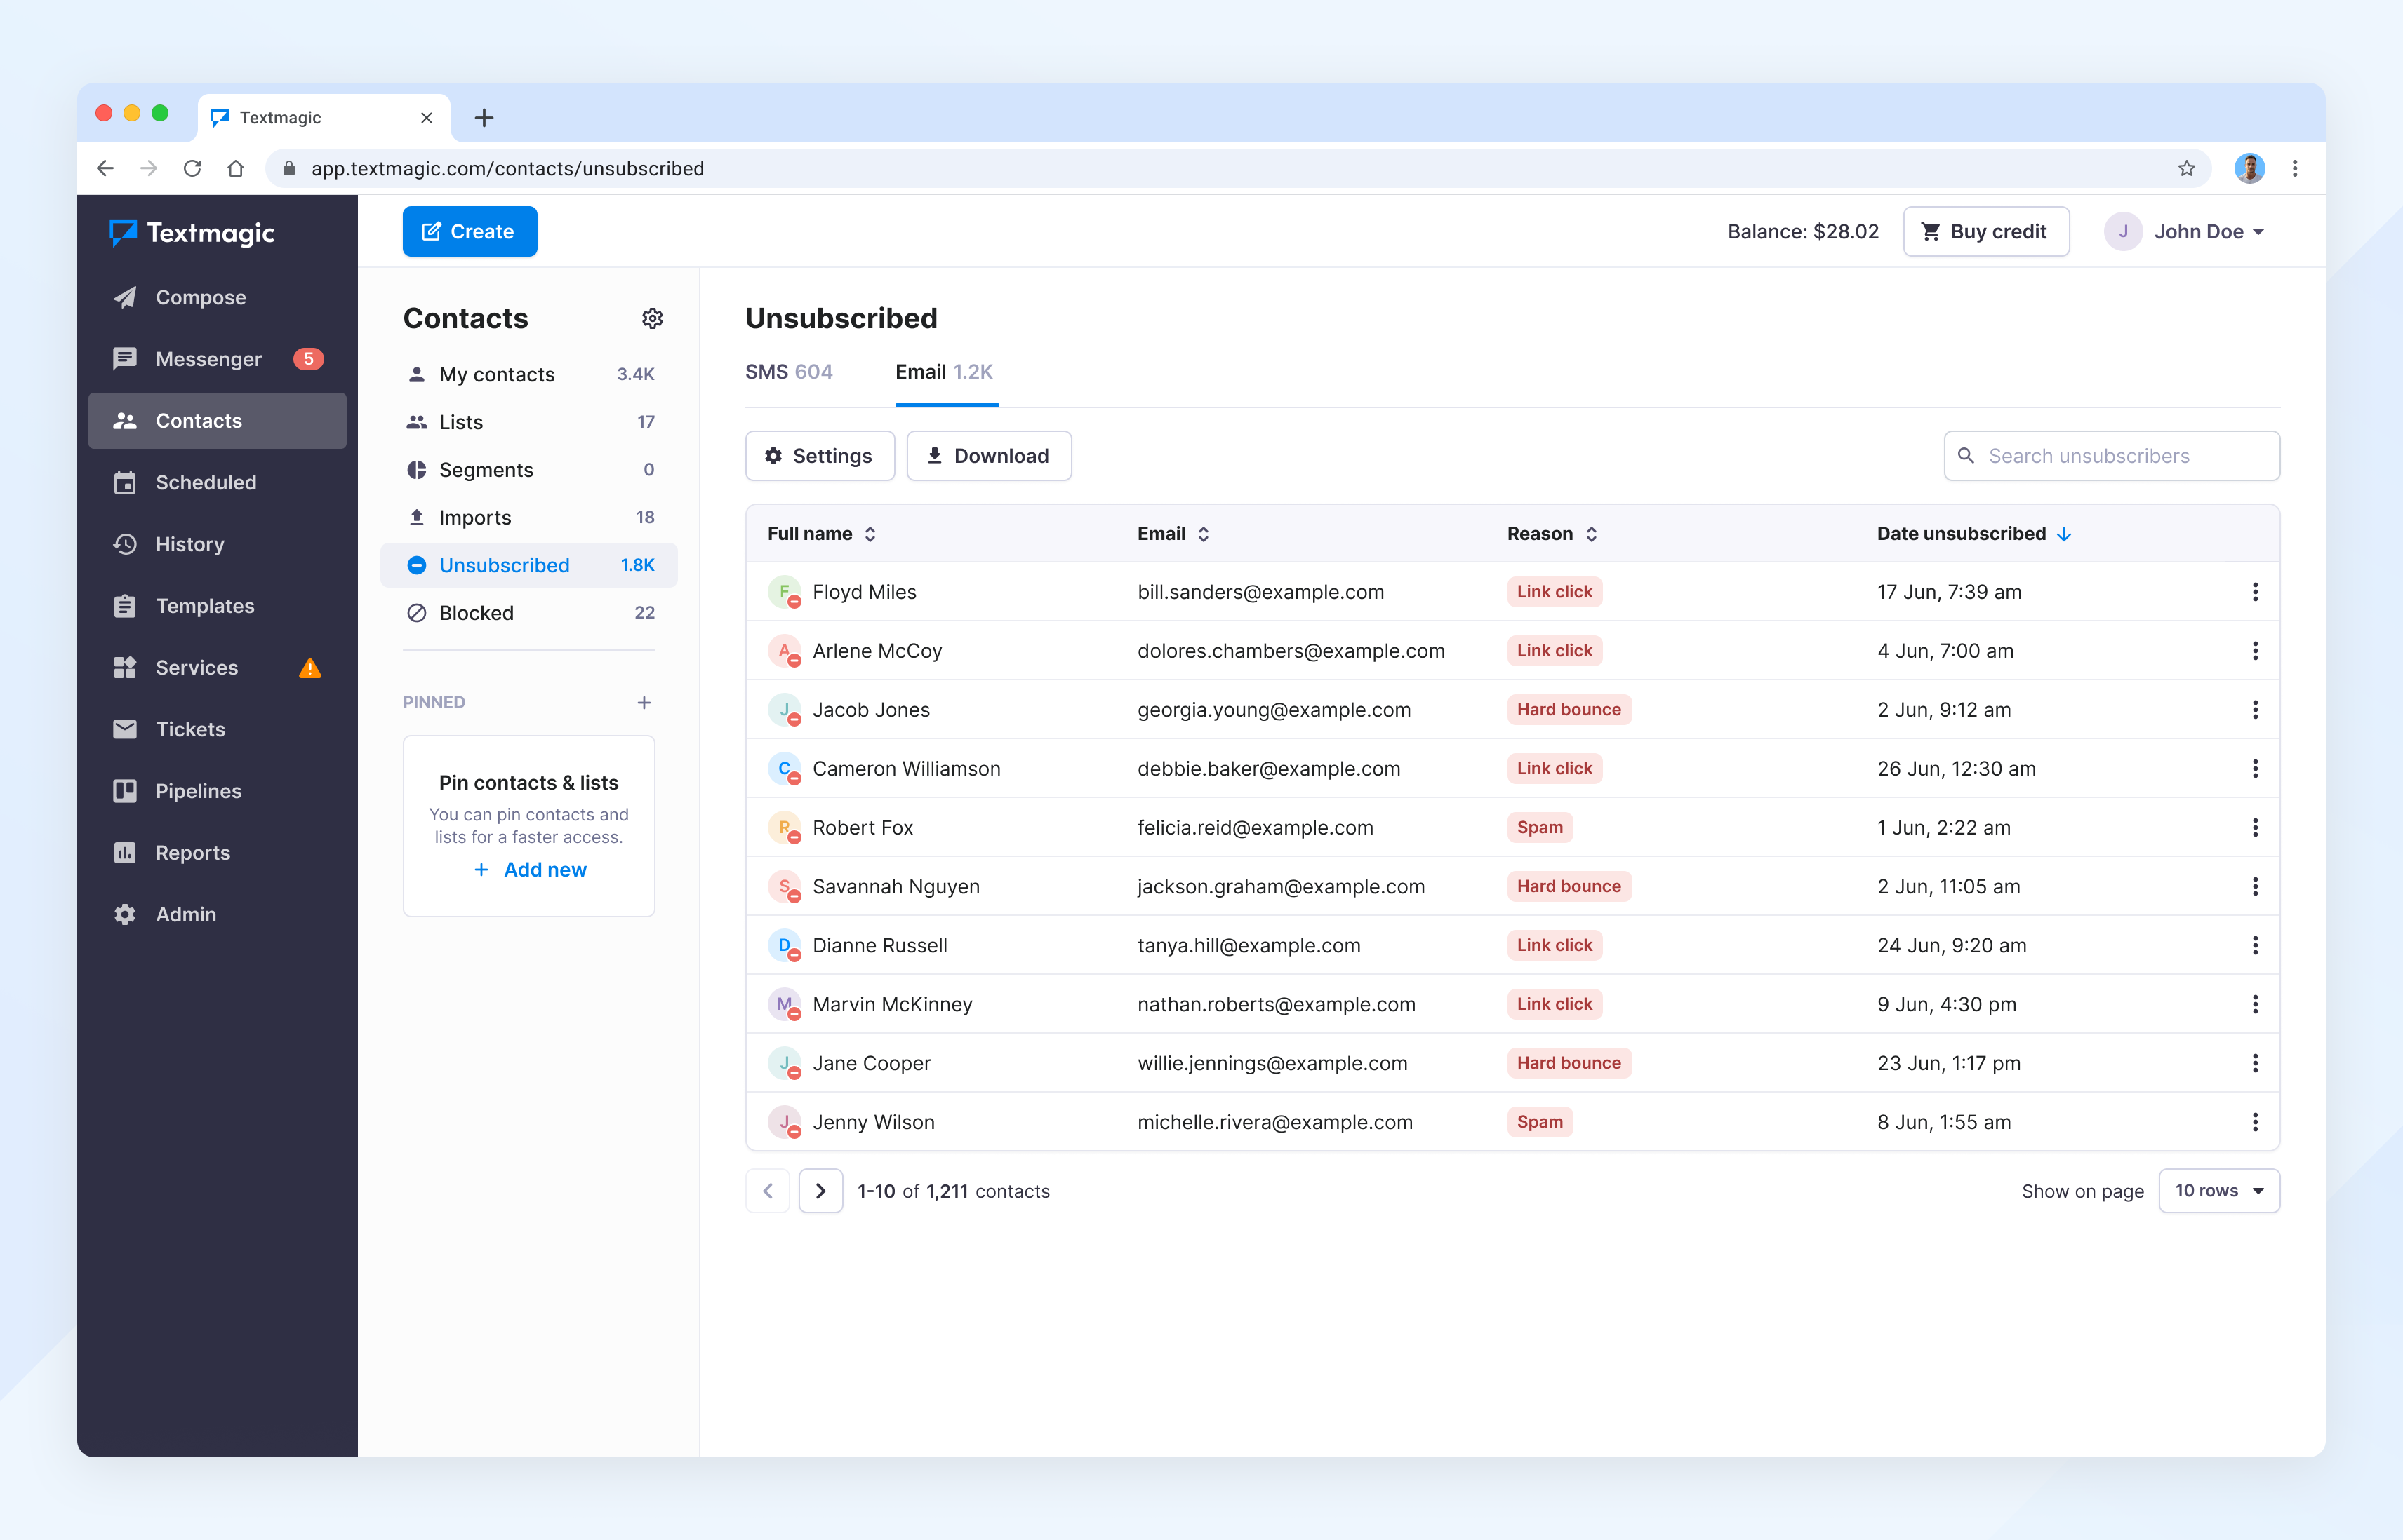The height and width of the screenshot is (1540, 2403).
Task: Click the Spam tag for Robert Fox
Action: 1539,827
